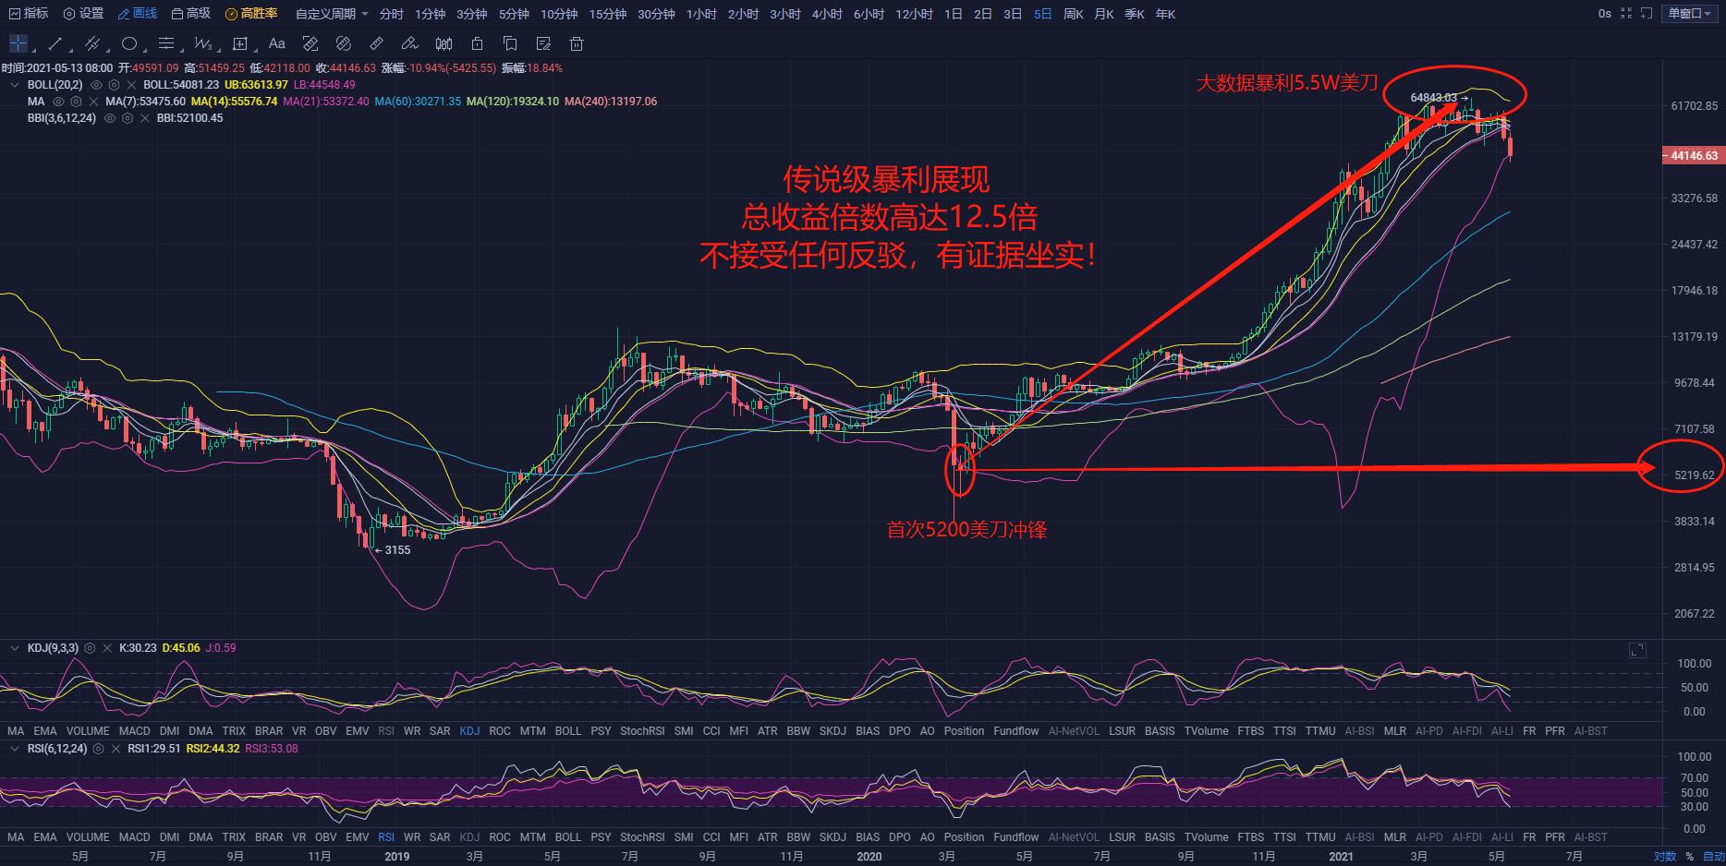Select the plain ruler measurement tool
The height and width of the screenshot is (866, 1726).
click(377, 43)
